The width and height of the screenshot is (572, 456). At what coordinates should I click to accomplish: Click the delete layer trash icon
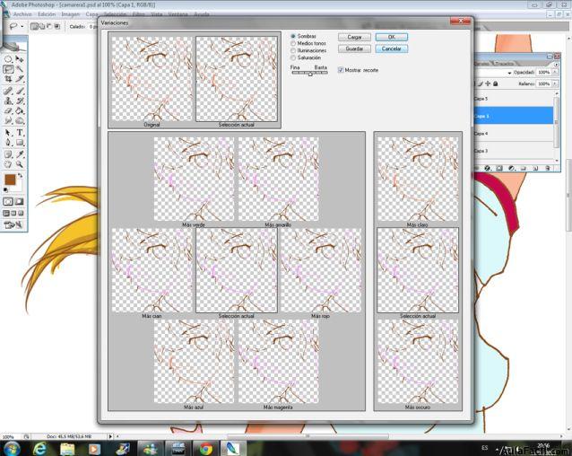547,169
